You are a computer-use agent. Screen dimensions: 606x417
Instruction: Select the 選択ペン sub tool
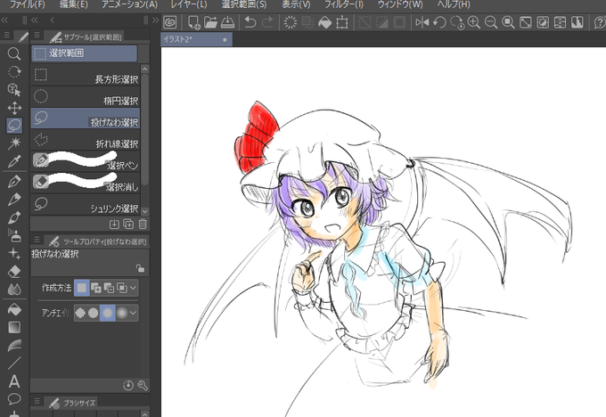click(85, 161)
